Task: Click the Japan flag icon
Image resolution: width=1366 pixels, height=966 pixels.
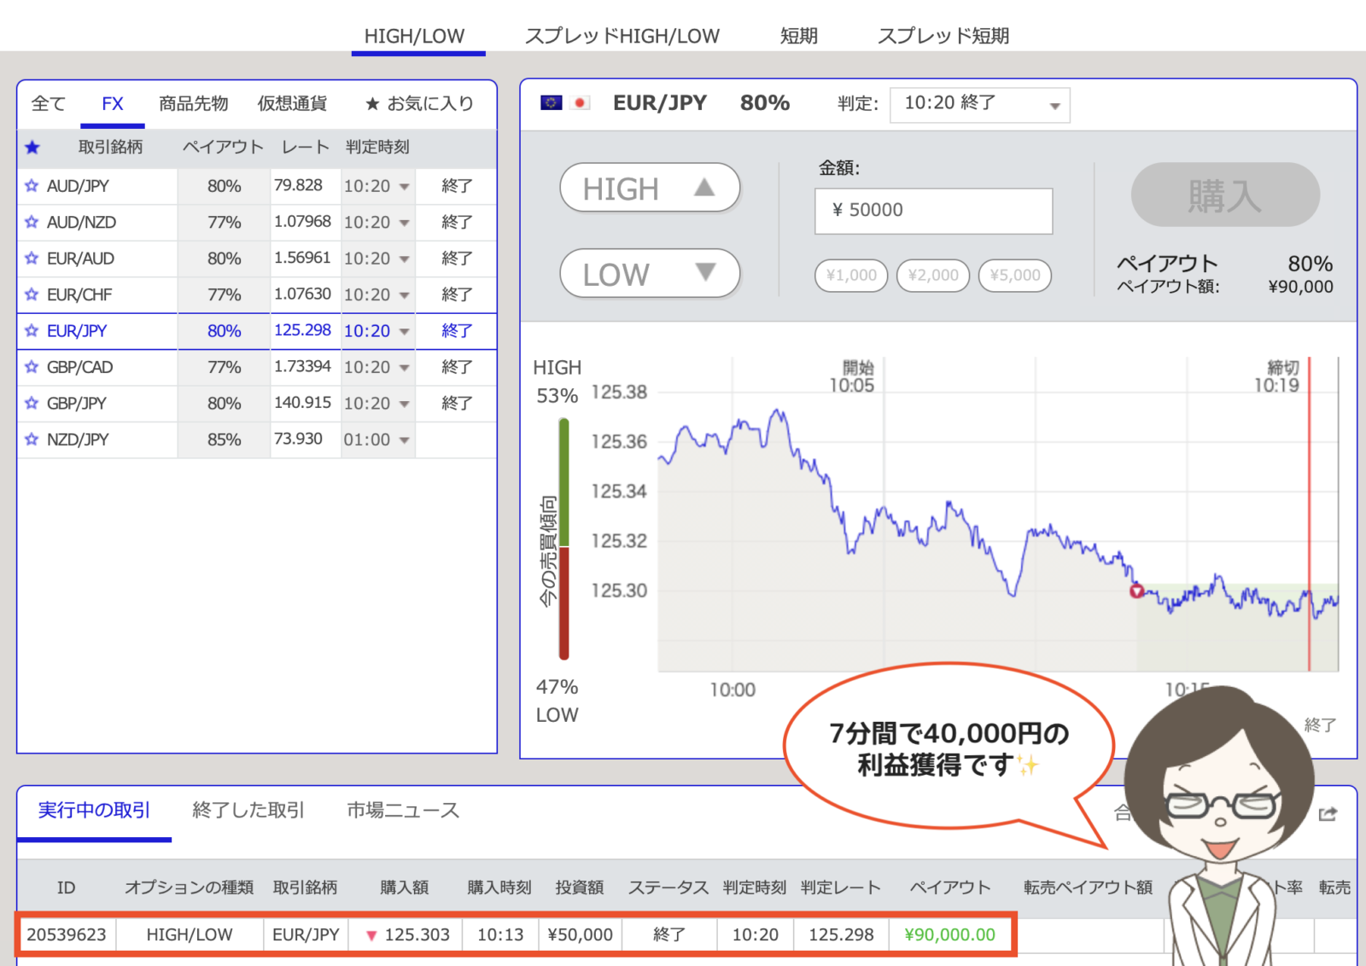Action: tap(581, 103)
